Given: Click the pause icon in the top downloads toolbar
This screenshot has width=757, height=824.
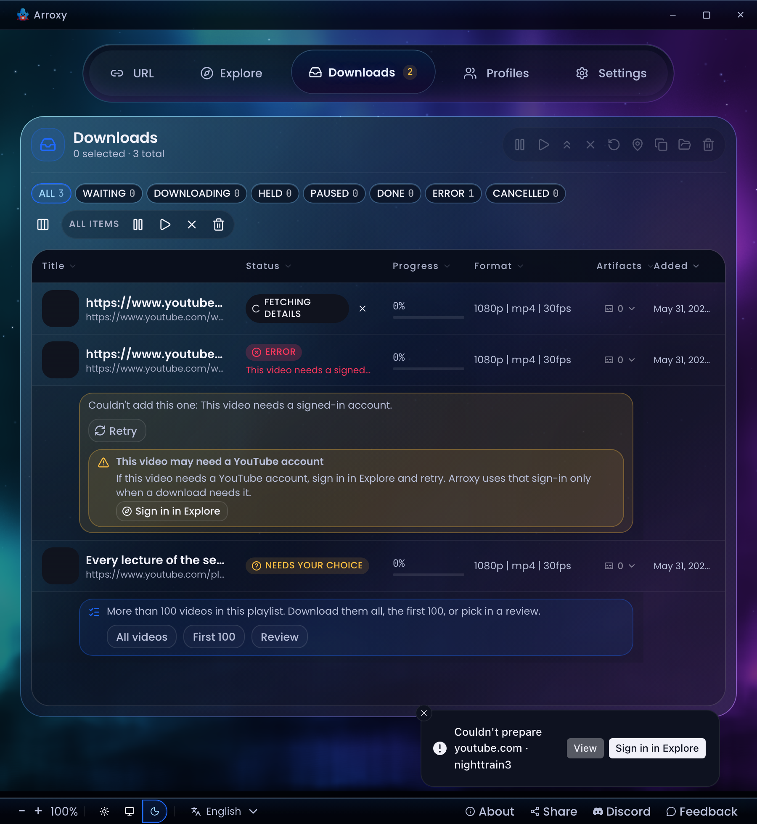Looking at the screenshot, I should click(x=520, y=145).
